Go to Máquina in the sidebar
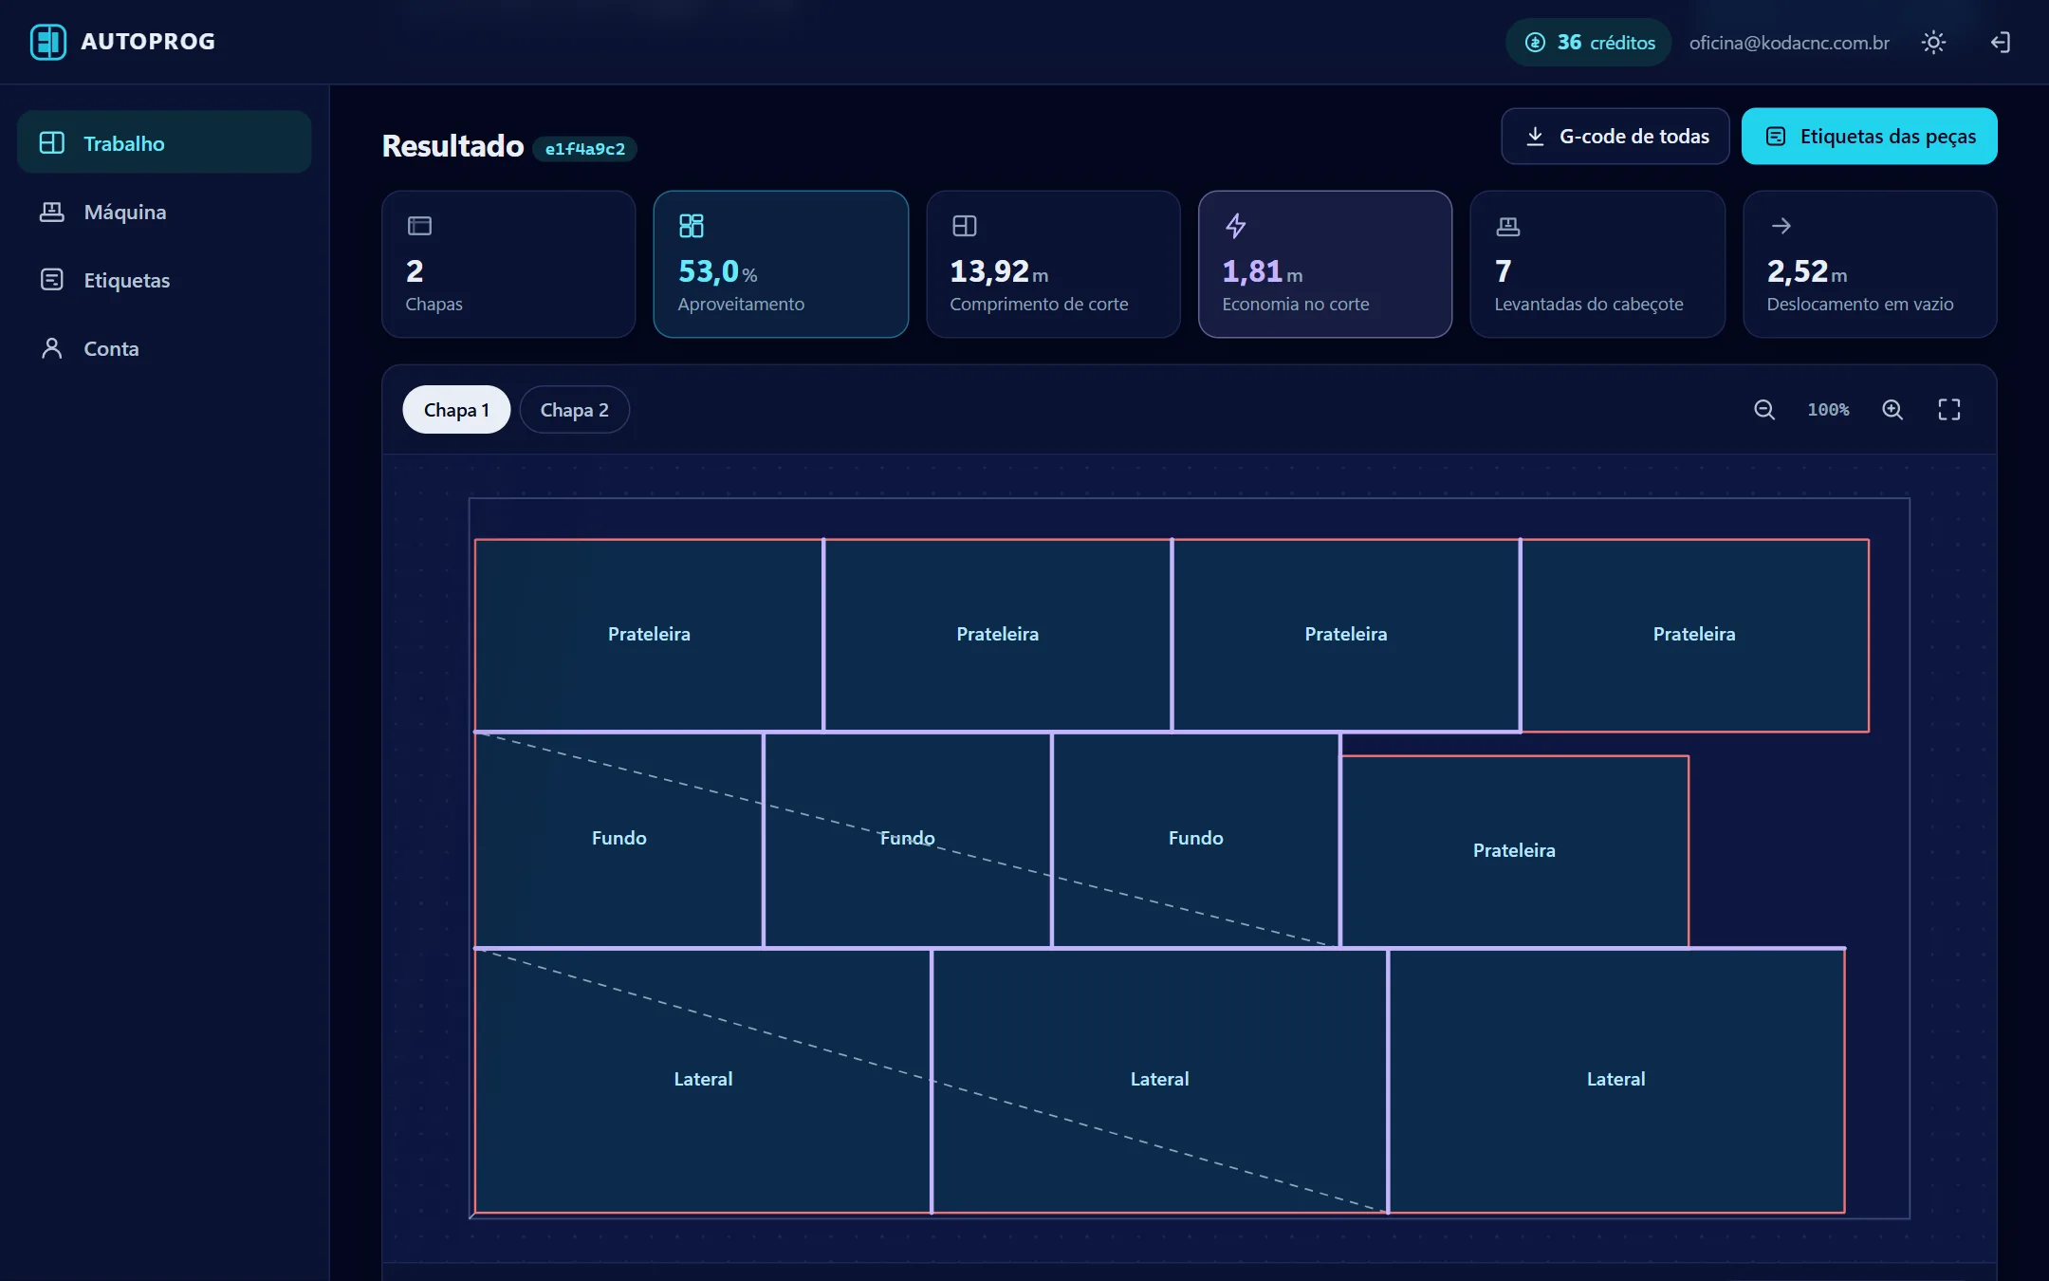The height and width of the screenshot is (1281, 2049). [x=164, y=212]
